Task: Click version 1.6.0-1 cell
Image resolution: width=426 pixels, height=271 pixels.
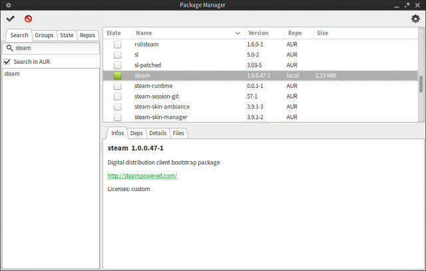Action: click(255, 45)
